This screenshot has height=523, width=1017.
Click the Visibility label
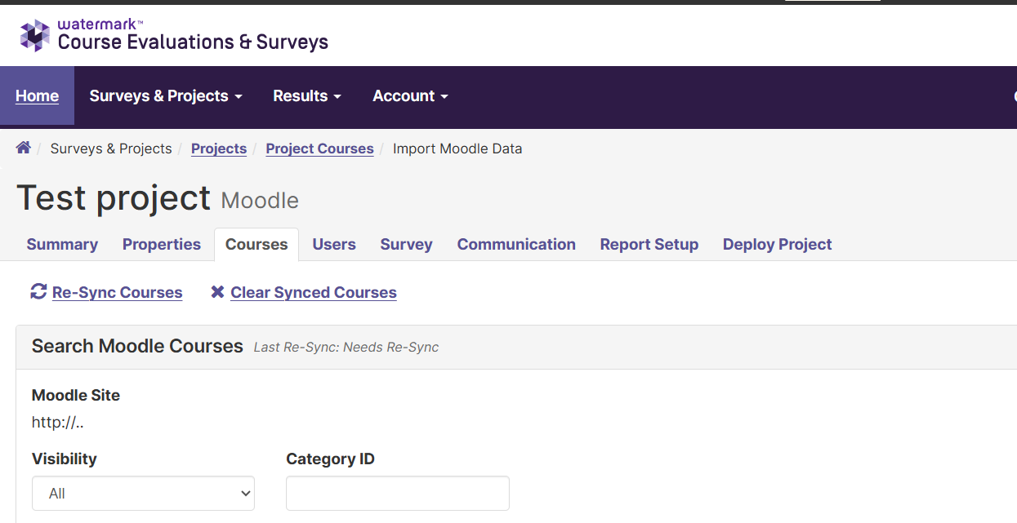tap(65, 459)
